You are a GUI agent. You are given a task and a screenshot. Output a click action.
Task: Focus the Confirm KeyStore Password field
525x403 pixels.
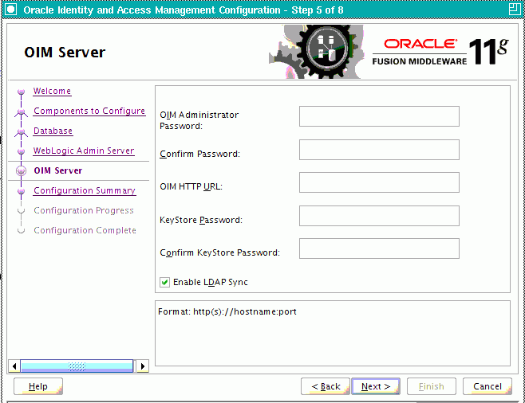pos(379,248)
